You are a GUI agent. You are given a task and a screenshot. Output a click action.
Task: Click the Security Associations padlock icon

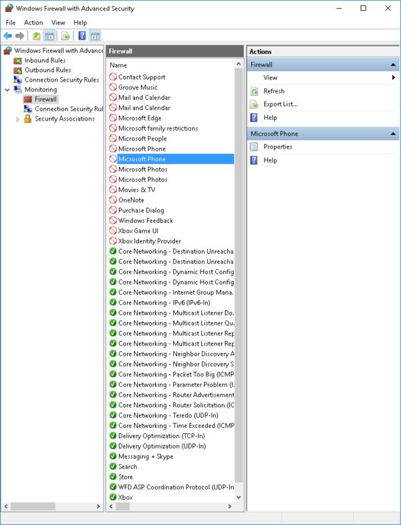click(28, 119)
